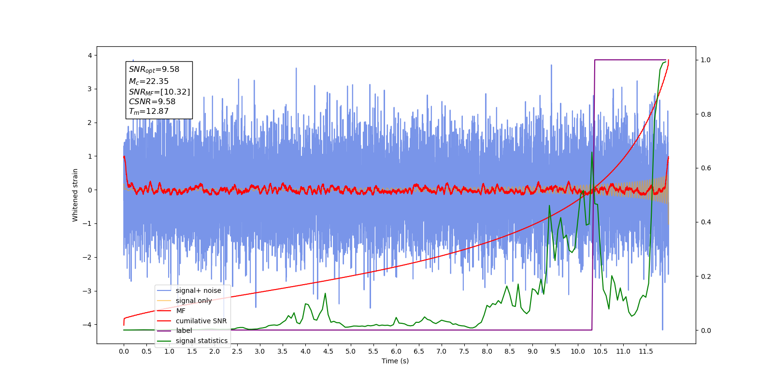The width and height of the screenshot is (773, 386).
Task: Click the SNRopt=9.58 annotation text
Action: pyautogui.click(x=154, y=69)
